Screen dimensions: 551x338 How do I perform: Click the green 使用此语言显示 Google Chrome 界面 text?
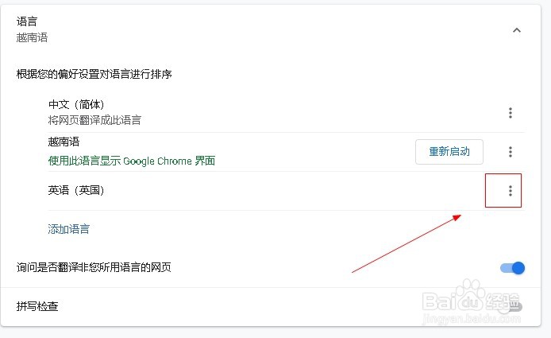pyautogui.click(x=132, y=161)
